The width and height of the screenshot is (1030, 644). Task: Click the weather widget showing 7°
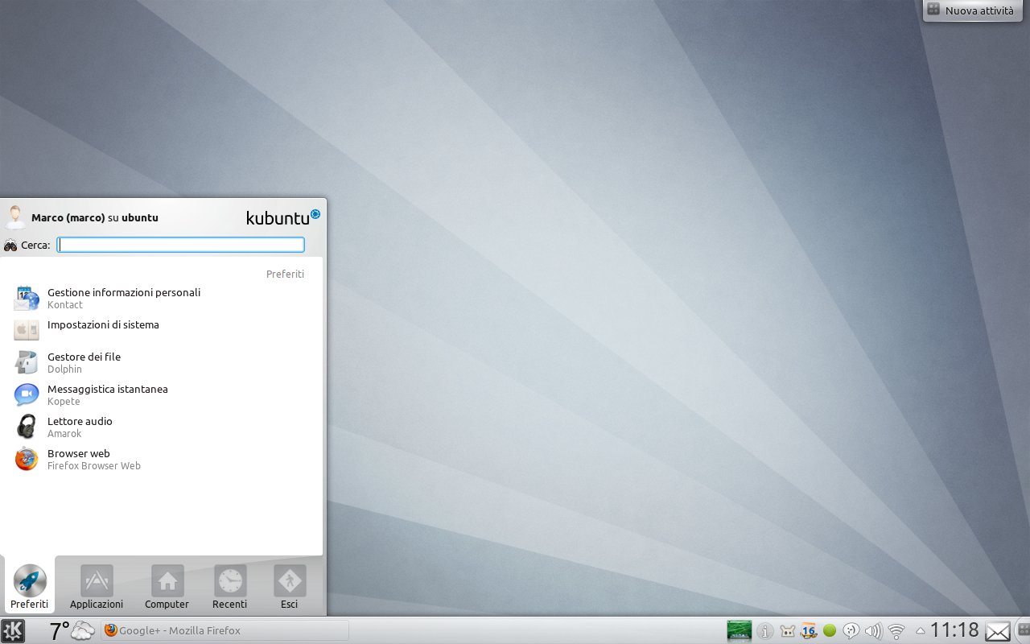pyautogui.click(x=72, y=630)
